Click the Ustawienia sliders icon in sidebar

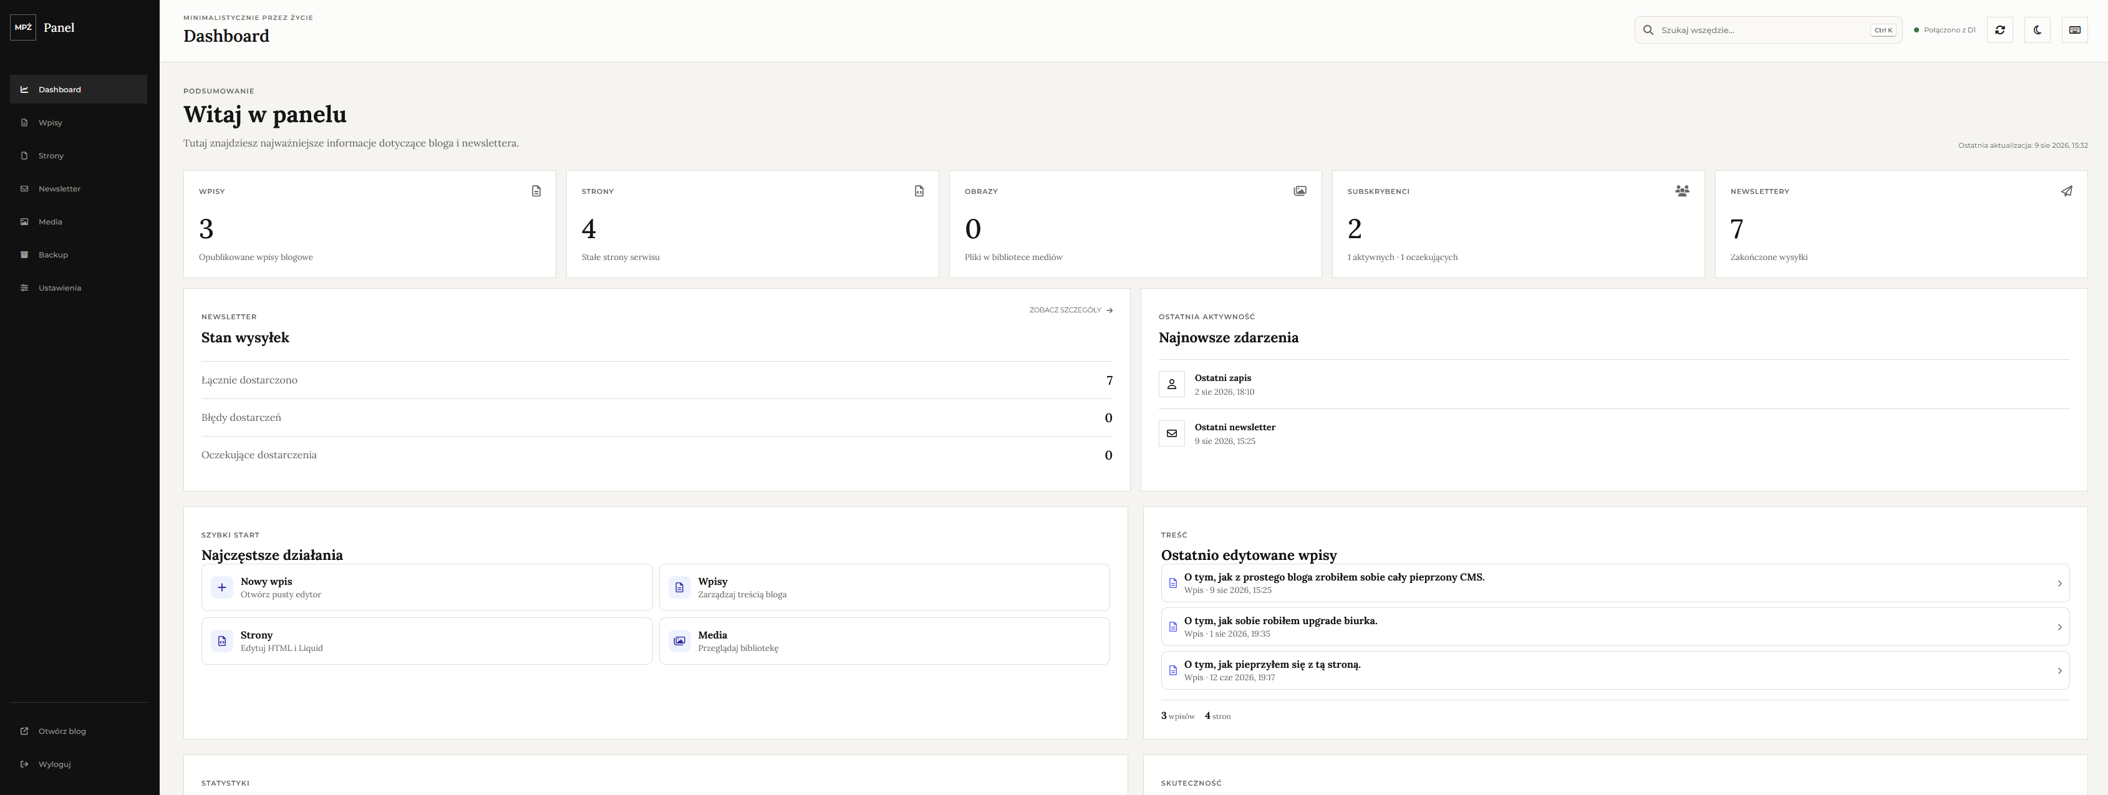pos(24,288)
